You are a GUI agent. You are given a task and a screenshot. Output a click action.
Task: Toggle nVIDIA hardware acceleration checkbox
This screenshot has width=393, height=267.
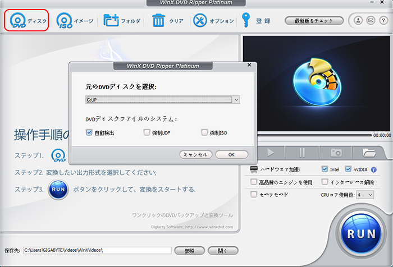point(348,169)
